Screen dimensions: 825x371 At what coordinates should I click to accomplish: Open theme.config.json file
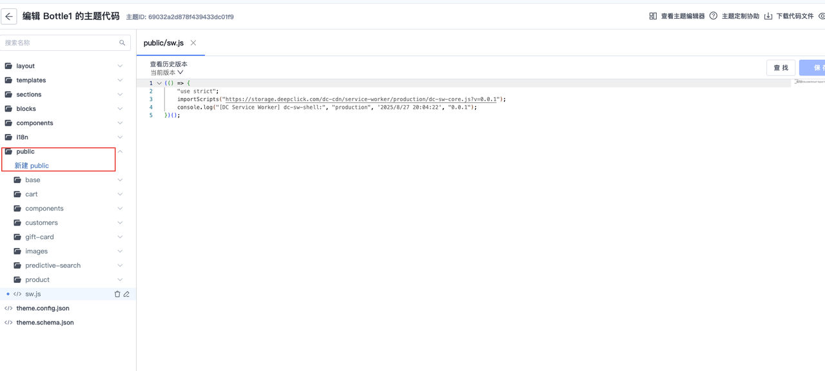click(x=43, y=309)
